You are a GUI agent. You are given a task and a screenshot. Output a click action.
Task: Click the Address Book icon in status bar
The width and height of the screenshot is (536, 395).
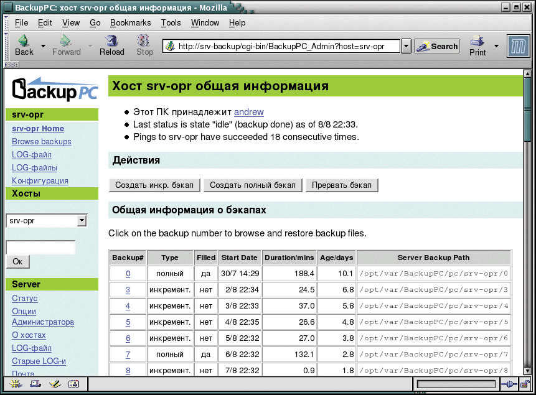click(73, 384)
